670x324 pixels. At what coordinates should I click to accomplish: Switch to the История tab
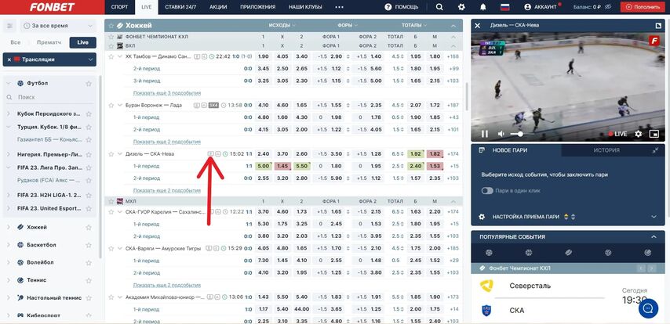pyautogui.click(x=606, y=150)
